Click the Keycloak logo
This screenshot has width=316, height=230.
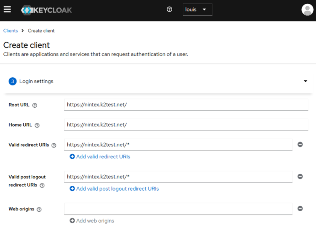point(47,10)
